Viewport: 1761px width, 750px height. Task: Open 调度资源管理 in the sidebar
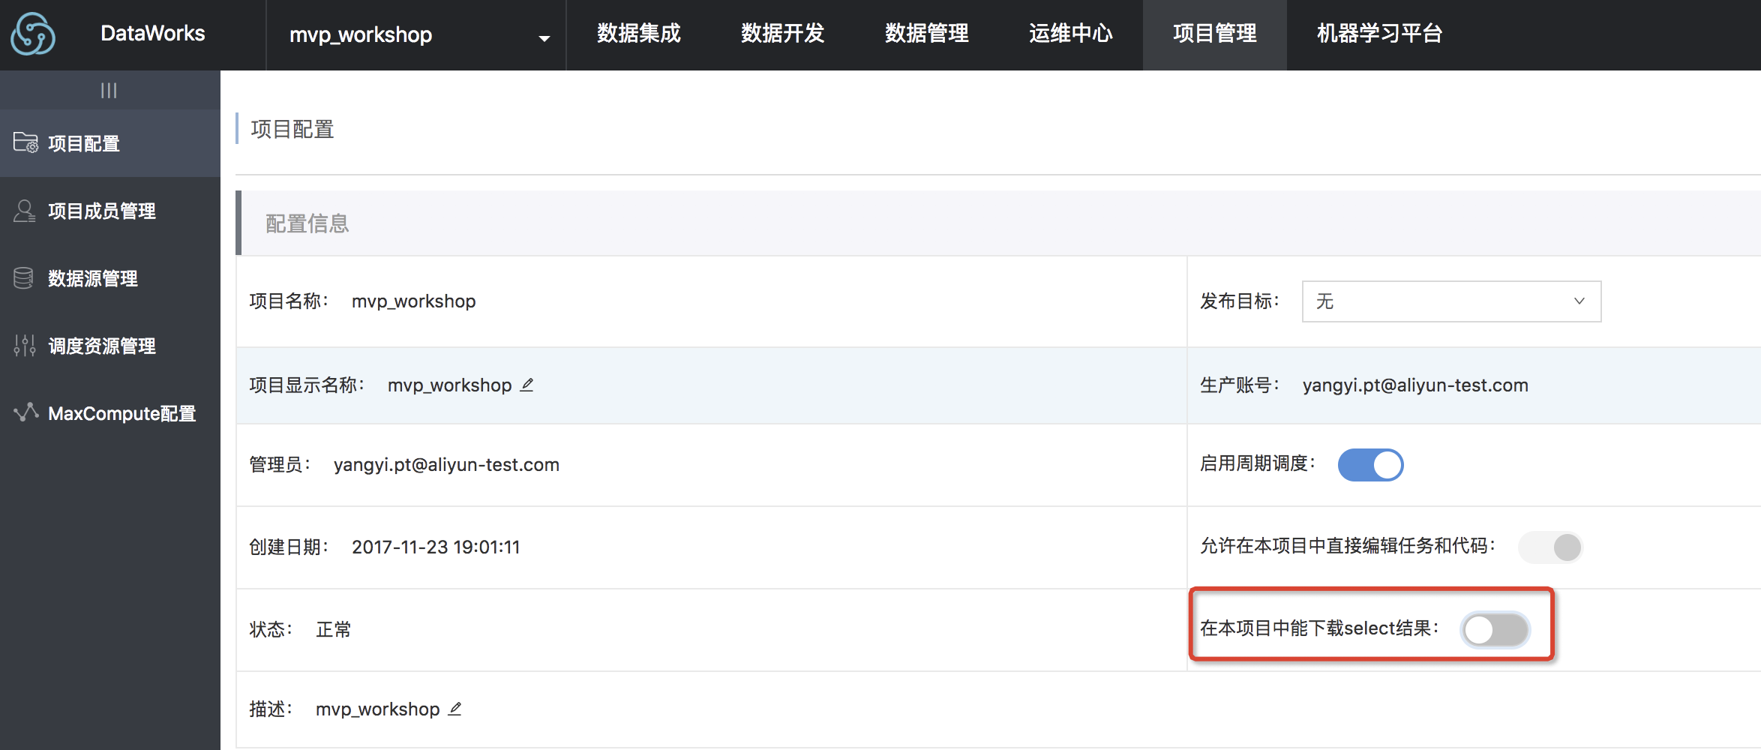pyautogui.click(x=110, y=346)
